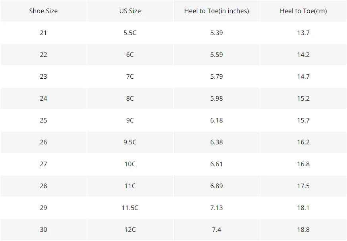Click the 15.2 cm value
347x241 pixels.
(x=303, y=99)
